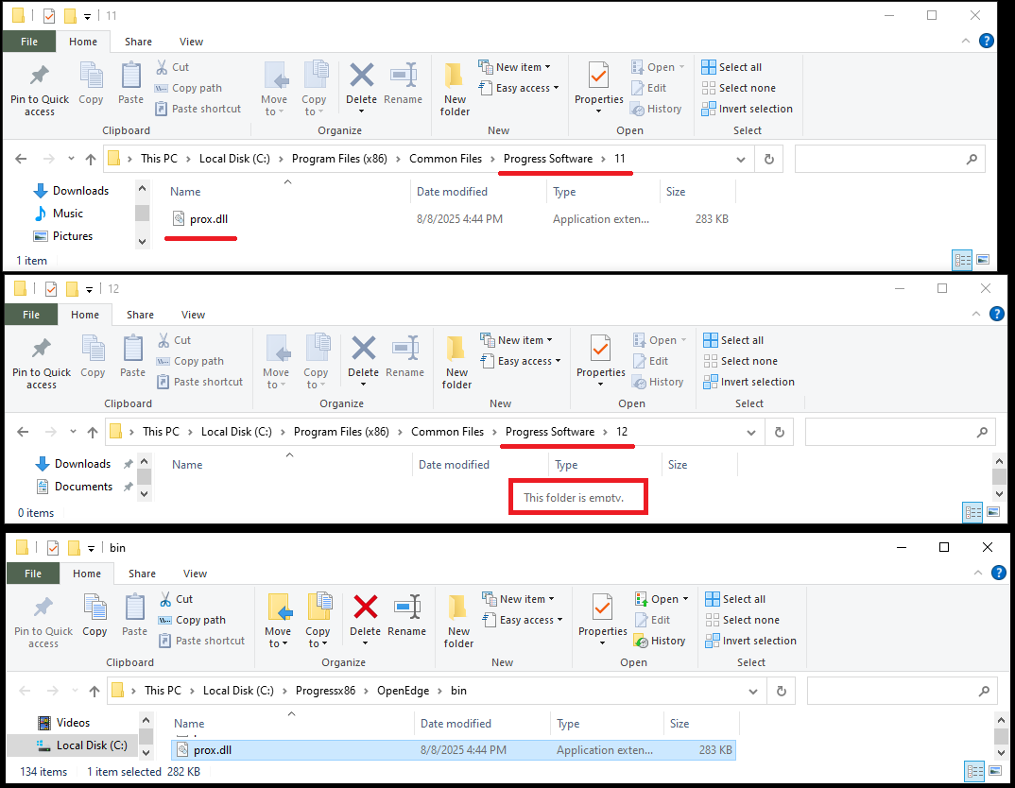Viewport: 1015px width, 788px height.
Task: Go back in window 11
Action: coord(21,159)
